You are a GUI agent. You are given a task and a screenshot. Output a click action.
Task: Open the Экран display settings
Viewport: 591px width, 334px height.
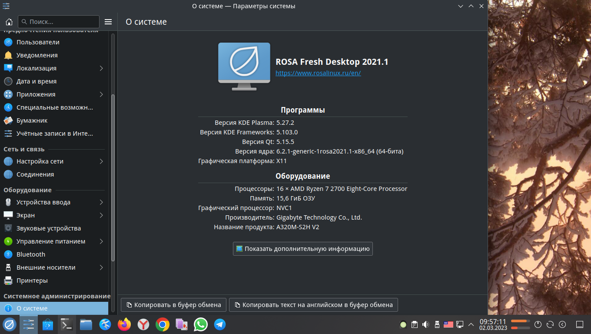pos(54,215)
